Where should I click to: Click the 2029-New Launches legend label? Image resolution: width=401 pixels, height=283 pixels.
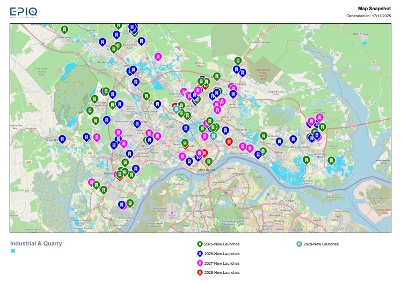[321, 244]
